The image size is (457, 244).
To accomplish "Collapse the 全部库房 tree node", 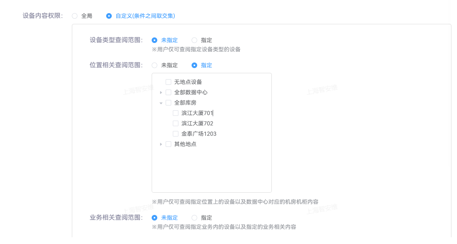I will [161, 103].
